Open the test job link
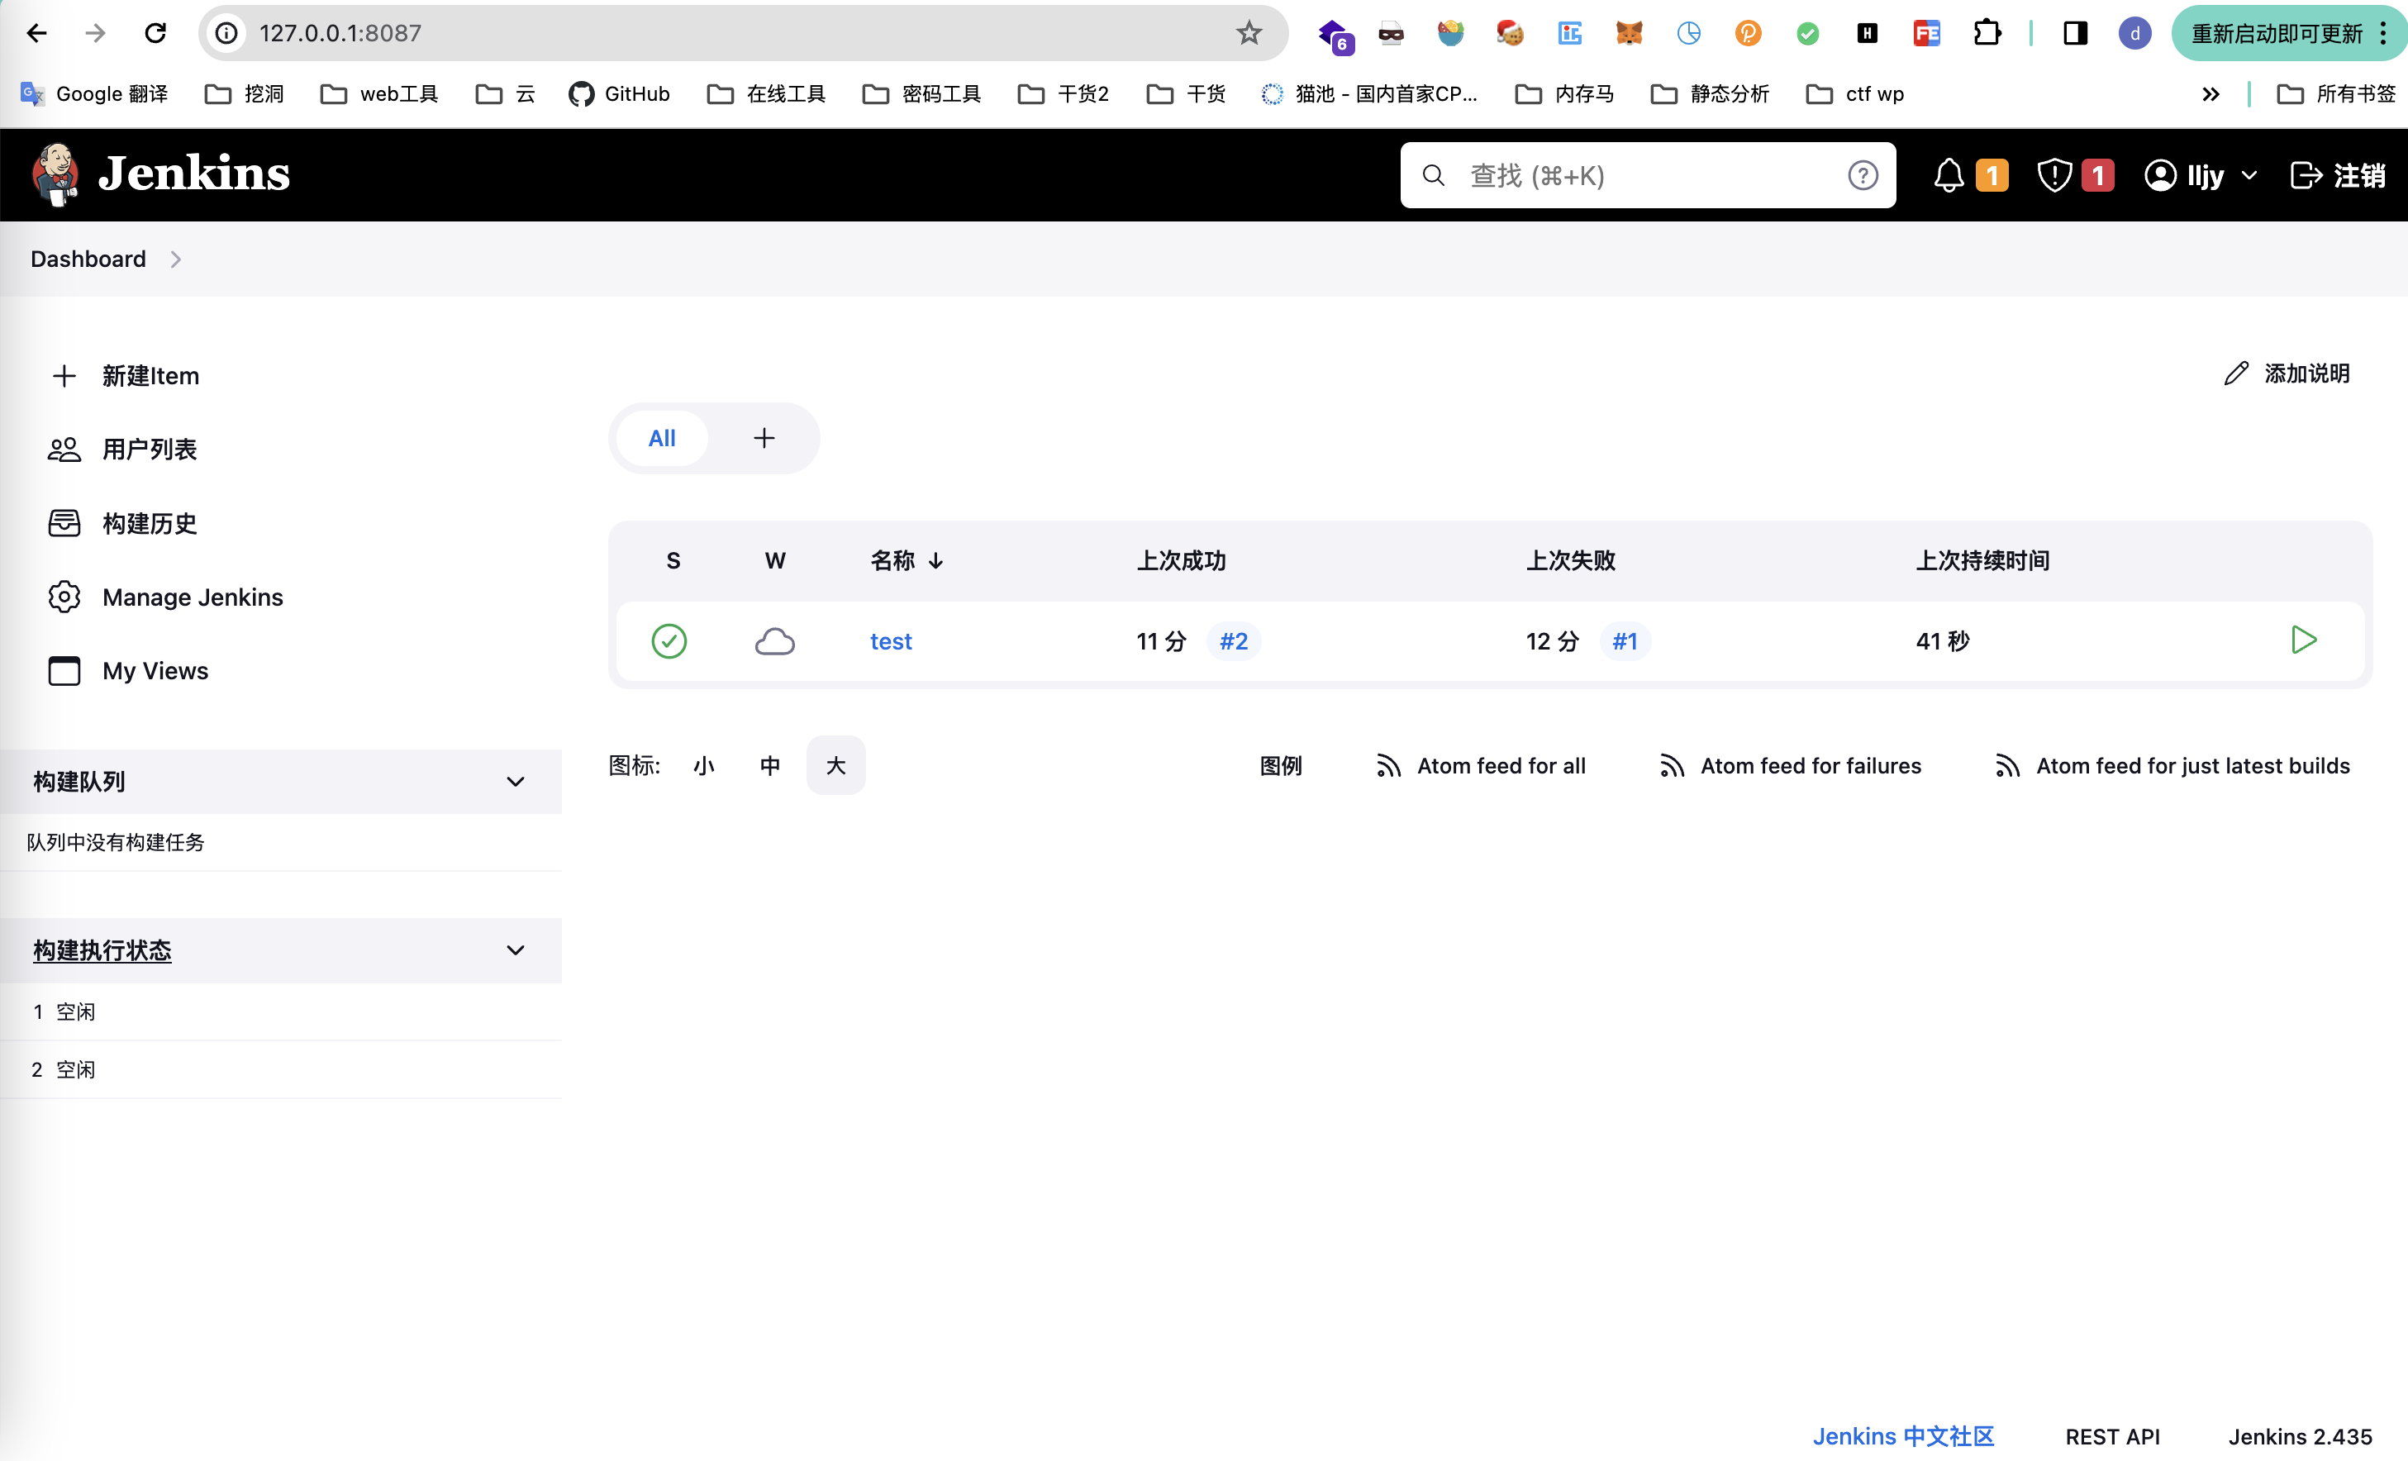Image resolution: width=2408 pixels, height=1461 pixels. (890, 641)
